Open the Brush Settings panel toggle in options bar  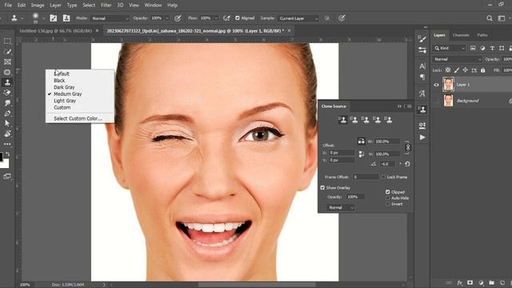[54, 18]
